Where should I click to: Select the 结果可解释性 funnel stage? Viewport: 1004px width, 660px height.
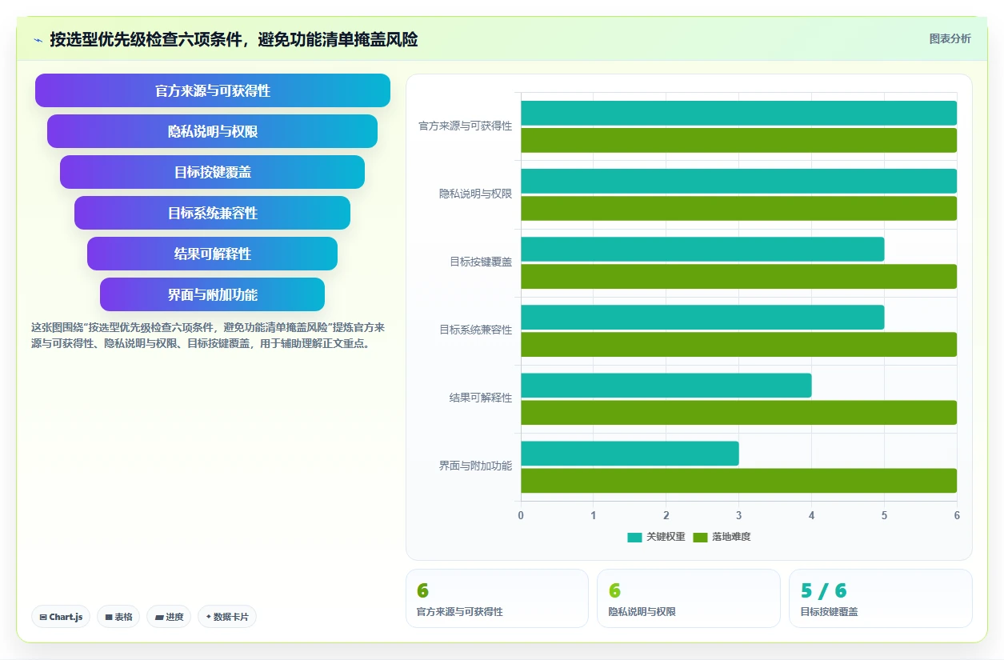pos(212,254)
